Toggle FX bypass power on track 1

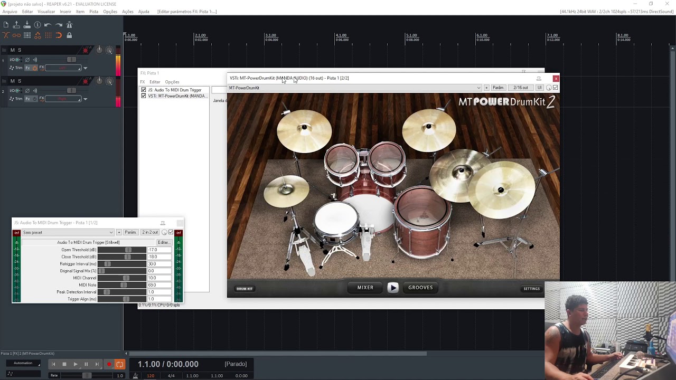coord(35,68)
